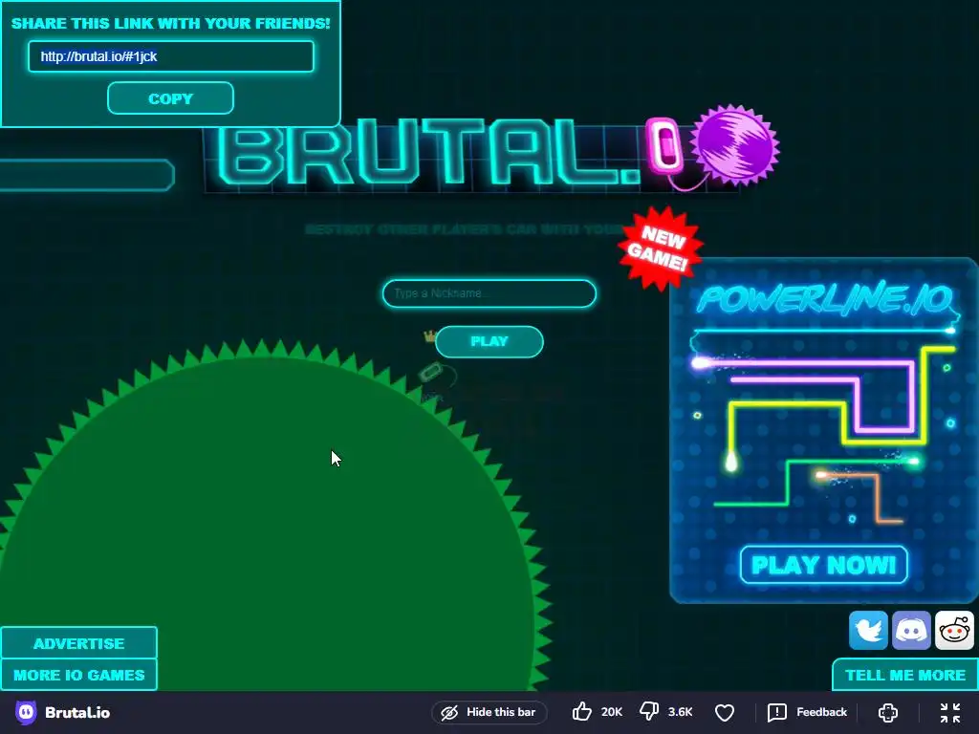Add game to favorites with heart icon
The width and height of the screenshot is (979, 734).
pyautogui.click(x=725, y=712)
